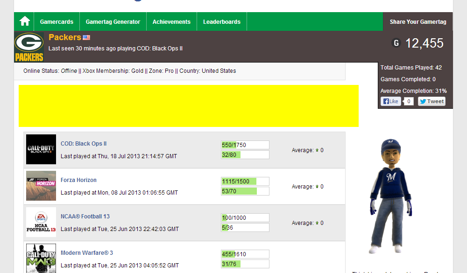The width and height of the screenshot is (467, 273).
Task: Open the Modern Warfare 3 link
Action: point(87,253)
